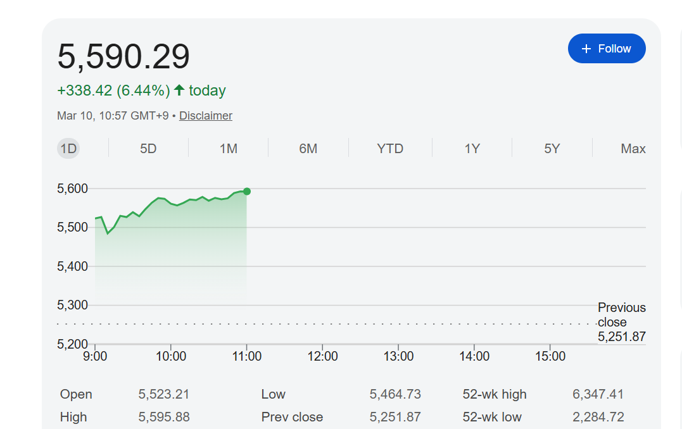The width and height of the screenshot is (682, 429).
Task: Select the 5Y chart range
Action: [x=552, y=149]
